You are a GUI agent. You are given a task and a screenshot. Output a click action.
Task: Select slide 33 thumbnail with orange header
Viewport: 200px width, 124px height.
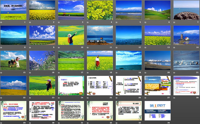pyautogui.click(x=128, y=110)
